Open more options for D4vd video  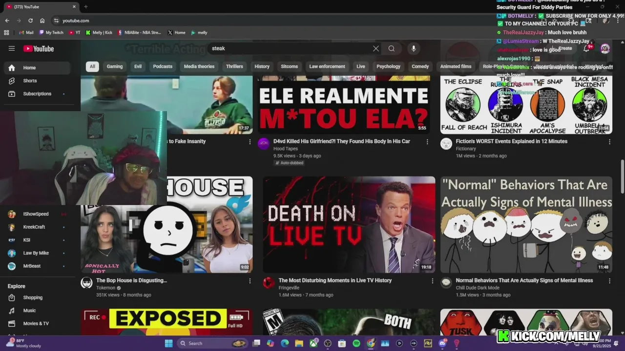(x=427, y=142)
